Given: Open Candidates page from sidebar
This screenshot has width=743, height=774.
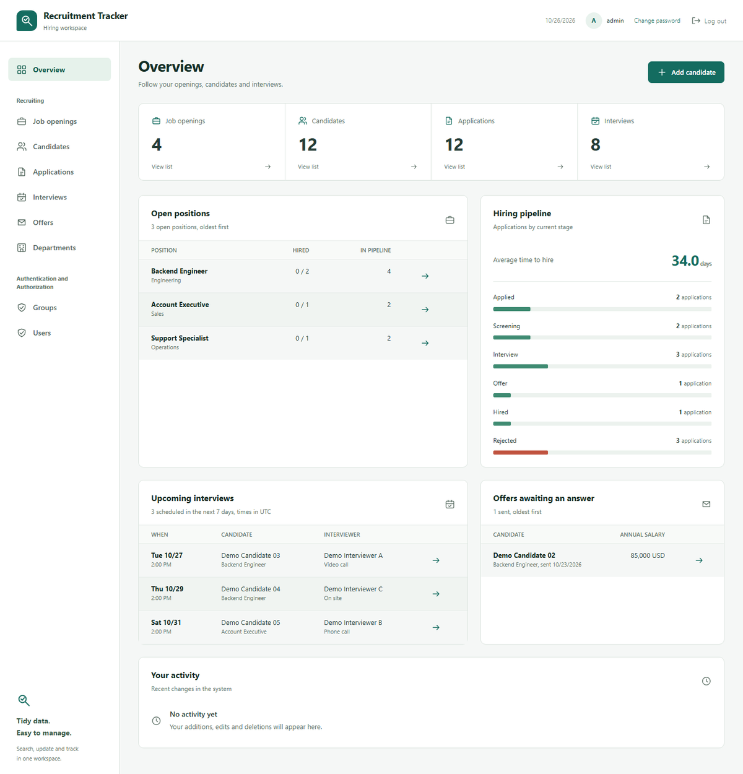Looking at the screenshot, I should click(x=59, y=147).
